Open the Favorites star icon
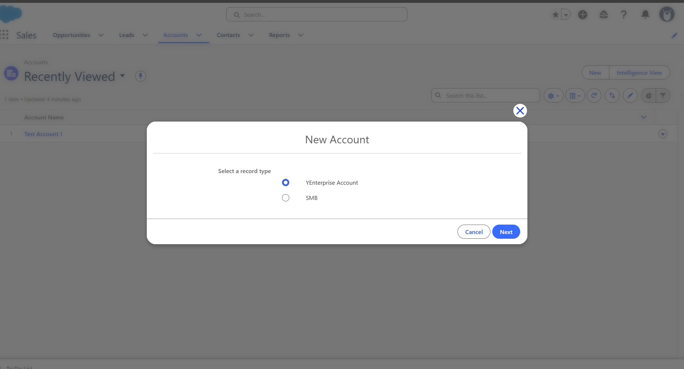This screenshot has width=684, height=369. pyautogui.click(x=555, y=15)
